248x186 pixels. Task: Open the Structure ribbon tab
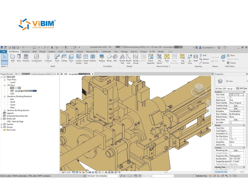click(x=26, y=51)
